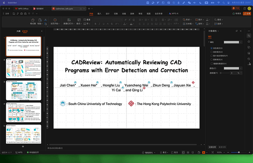
Task: Open Object Properties panel title dropdown
Action: [x=218, y=31]
